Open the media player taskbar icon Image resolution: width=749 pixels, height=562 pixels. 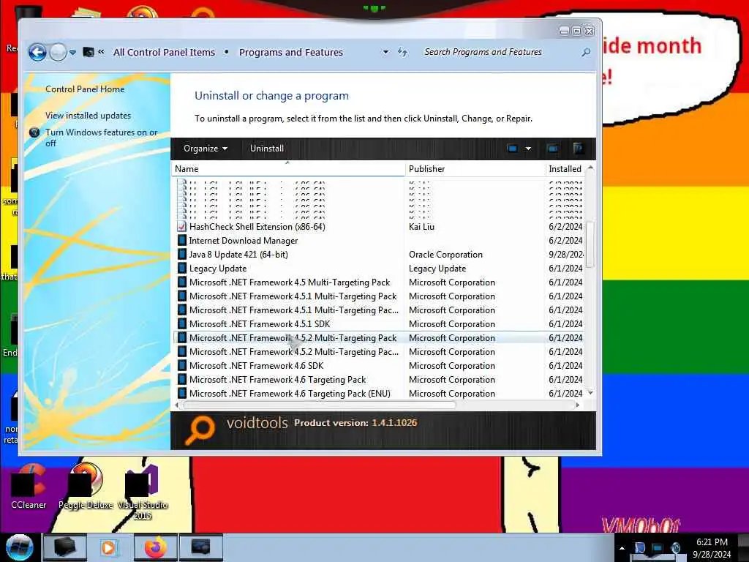[110, 547]
